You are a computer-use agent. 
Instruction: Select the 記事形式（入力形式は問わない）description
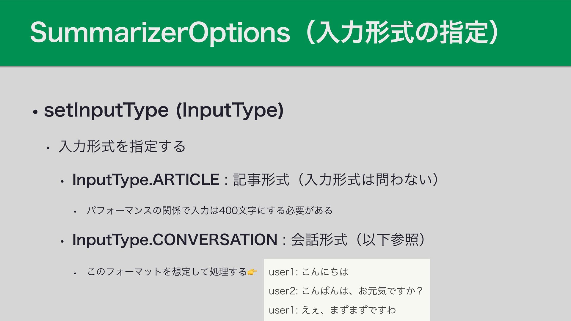coord(336,180)
